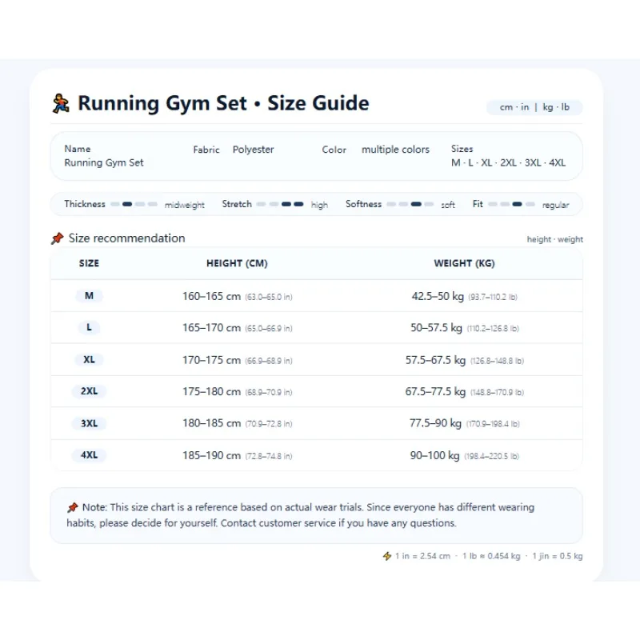The image size is (640, 640).
Task: Click the Polyester fabric value
Action: [253, 150]
